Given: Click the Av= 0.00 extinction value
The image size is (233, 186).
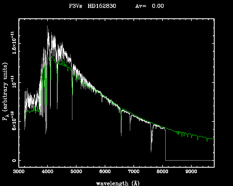Looking at the screenshot, I should tap(150, 6).
